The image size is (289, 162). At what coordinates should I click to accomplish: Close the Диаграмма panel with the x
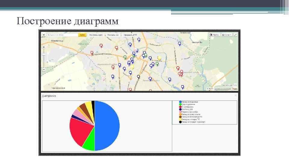pyautogui.click(x=235, y=95)
